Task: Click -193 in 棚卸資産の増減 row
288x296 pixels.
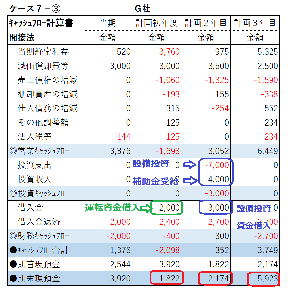Action: point(171,94)
